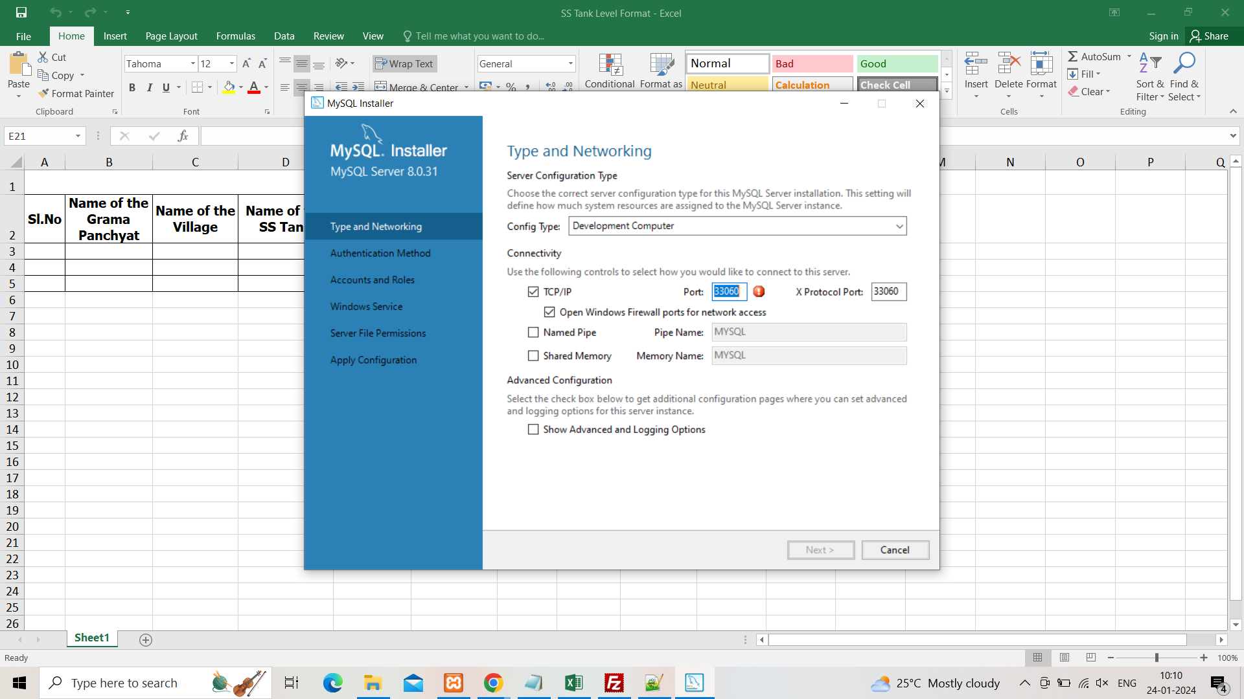Open File Explorer from the taskbar
Image resolution: width=1244 pixels, height=699 pixels.
373,683
